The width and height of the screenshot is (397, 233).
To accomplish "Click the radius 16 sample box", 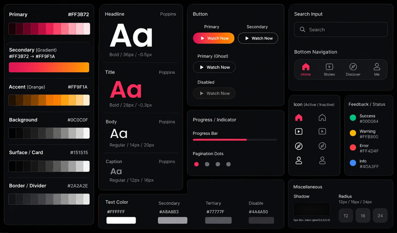I will pos(363,215).
